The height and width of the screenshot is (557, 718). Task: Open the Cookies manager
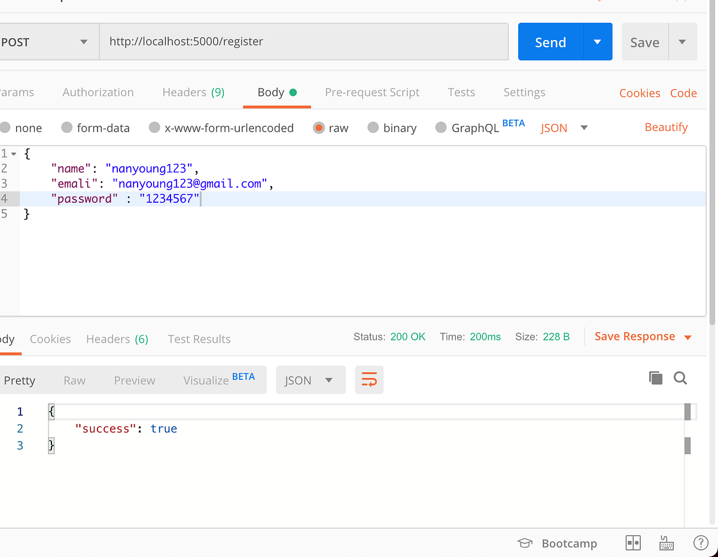[640, 93]
